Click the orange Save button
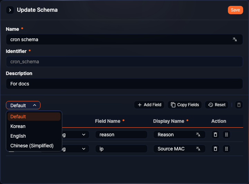This screenshot has width=249, height=184. tap(235, 10)
